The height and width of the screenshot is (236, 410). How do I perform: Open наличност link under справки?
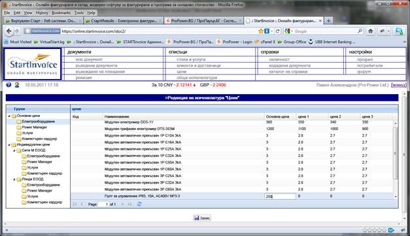coord(279,59)
